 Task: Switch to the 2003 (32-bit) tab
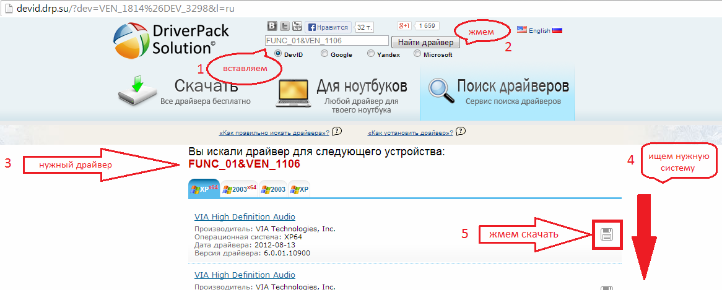[x=272, y=189]
